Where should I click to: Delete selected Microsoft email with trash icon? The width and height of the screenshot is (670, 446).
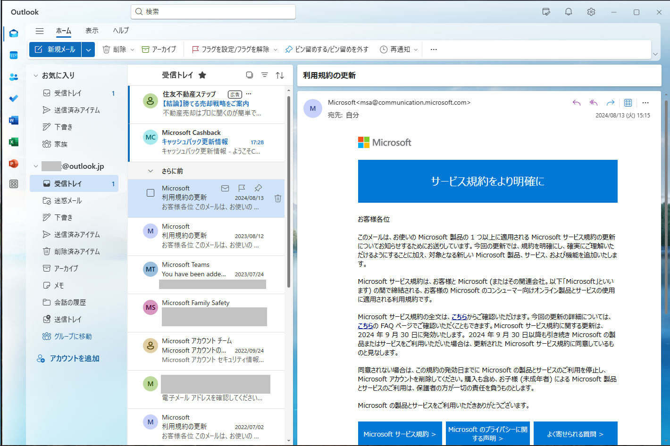click(x=278, y=198)
